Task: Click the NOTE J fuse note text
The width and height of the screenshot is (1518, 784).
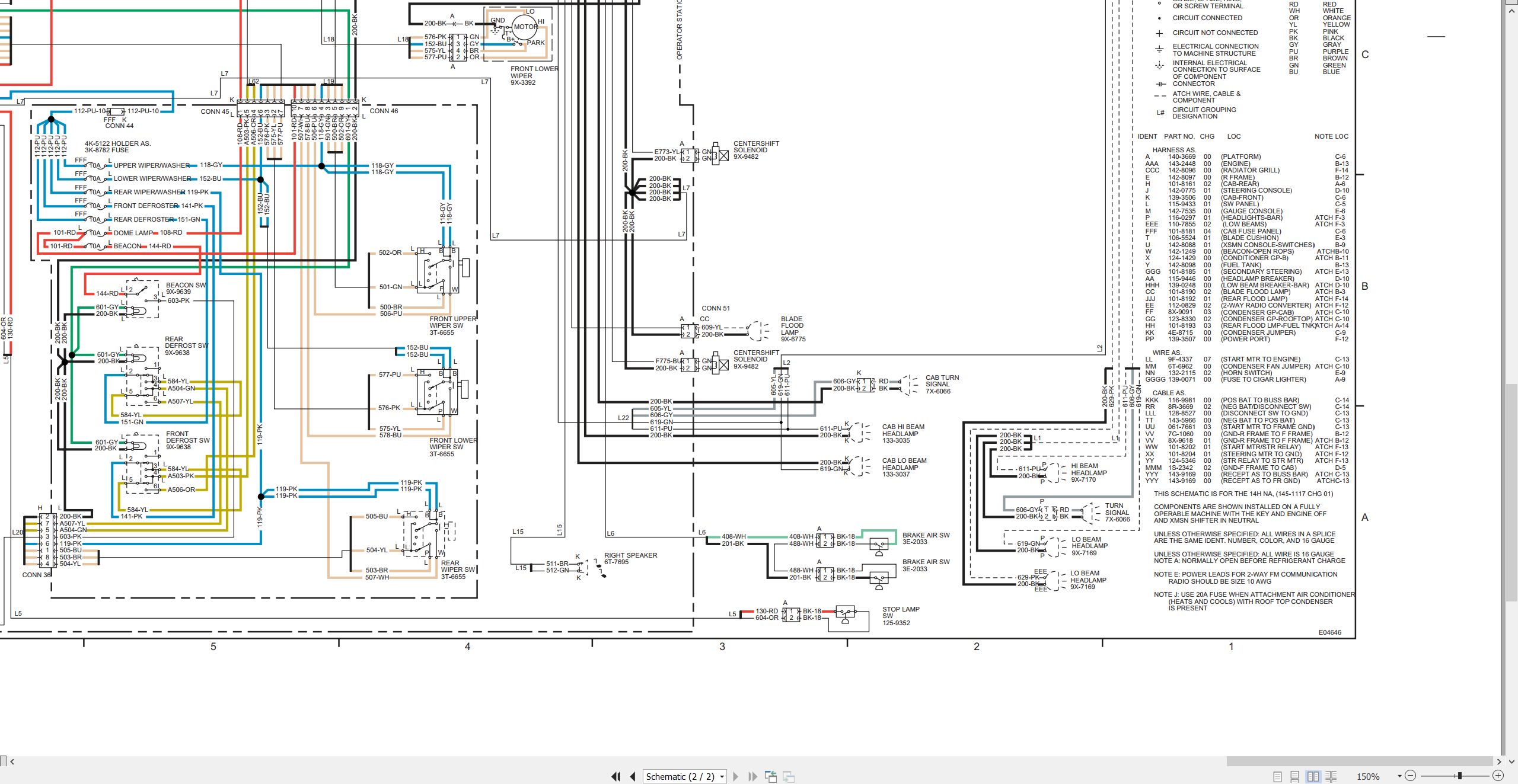Action: 1254,601
